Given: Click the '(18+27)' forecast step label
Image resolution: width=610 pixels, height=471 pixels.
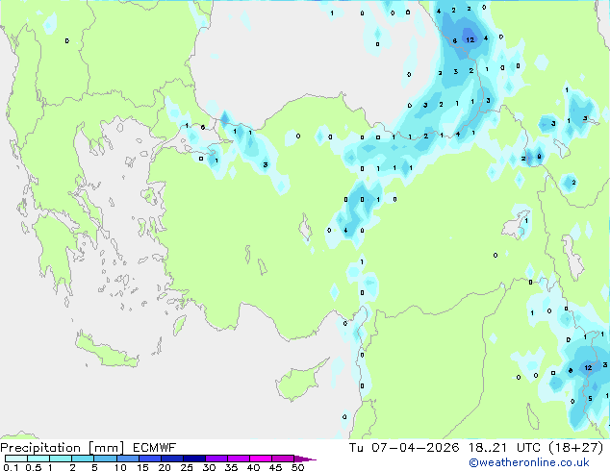Looking at the screenshot, I should [x=575, y=448].
